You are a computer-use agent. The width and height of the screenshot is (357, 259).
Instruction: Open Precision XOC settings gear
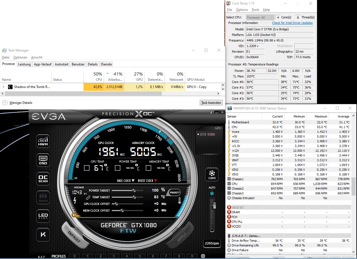tap(203, 256)
